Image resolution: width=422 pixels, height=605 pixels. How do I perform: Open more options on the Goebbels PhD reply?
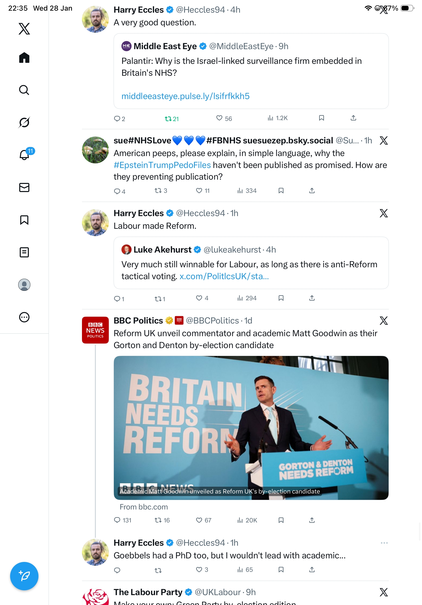[384, 543]
